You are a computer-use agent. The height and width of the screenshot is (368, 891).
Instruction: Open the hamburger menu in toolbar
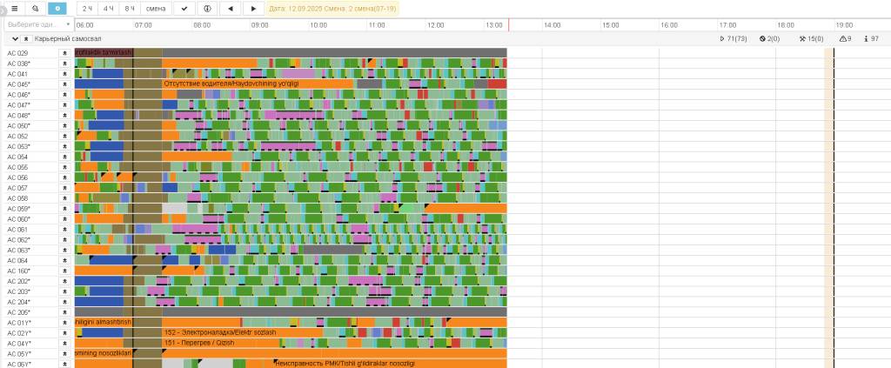14,8
